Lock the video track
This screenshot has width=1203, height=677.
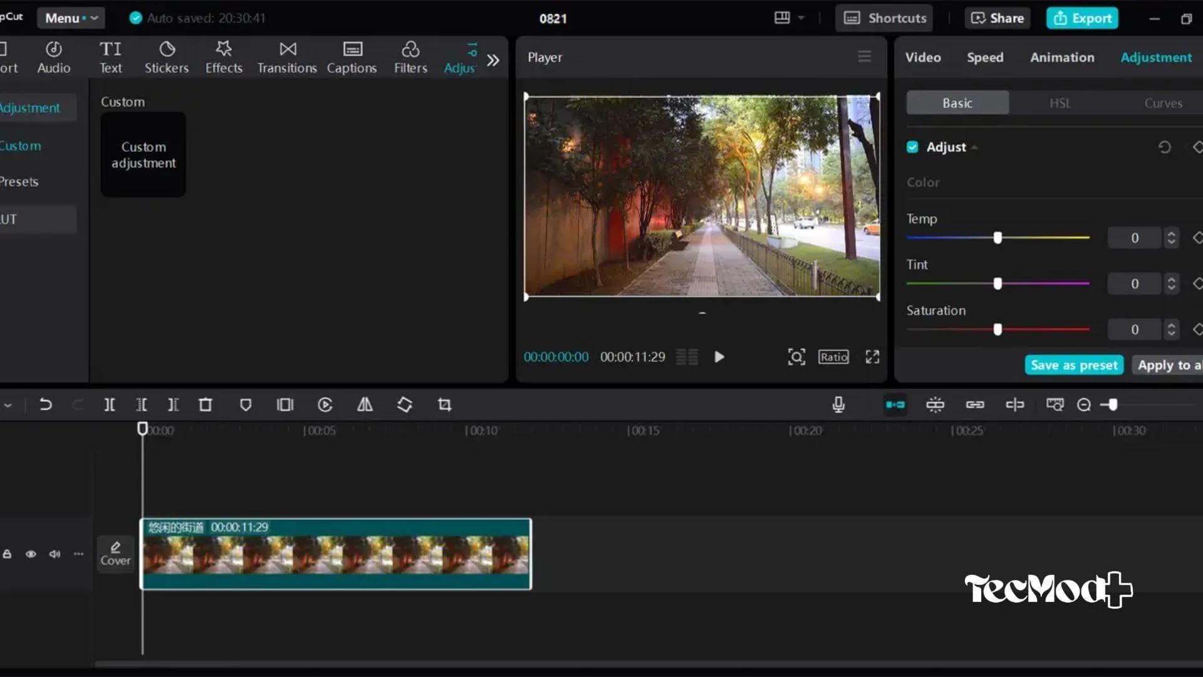click(7, 554)
